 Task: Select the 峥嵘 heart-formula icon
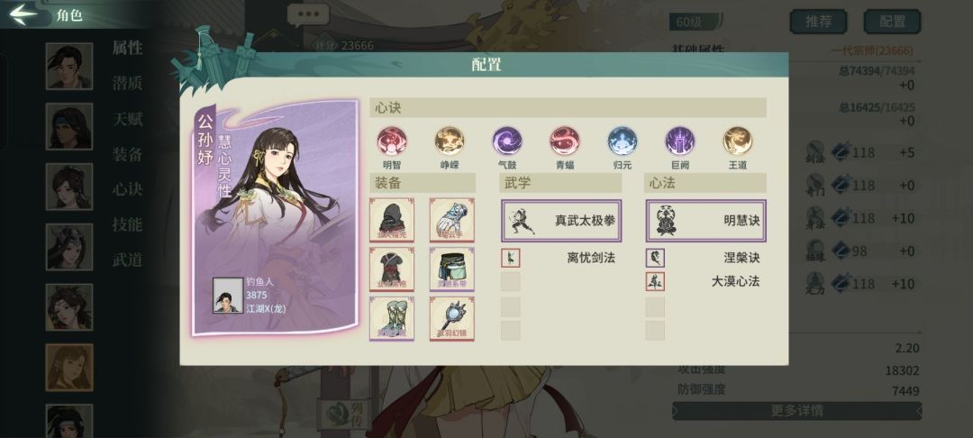click(450, 141)
